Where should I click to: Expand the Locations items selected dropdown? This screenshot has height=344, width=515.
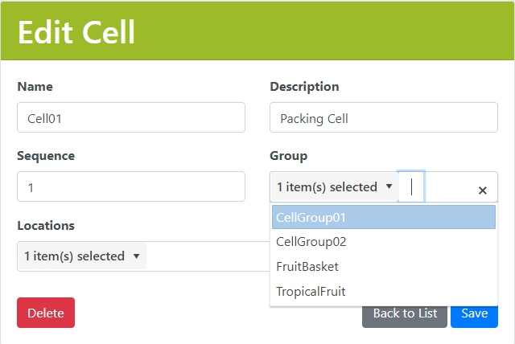point(81,256)
